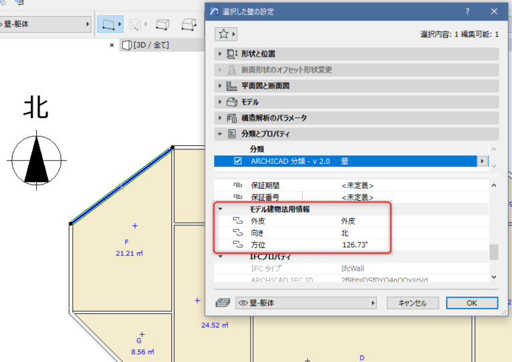Image resolution: width=512 pixels, height=362 pixels.
Task: Select the ARCHICAD 分類 - v 2.0 row
Action: coord(345,161)
